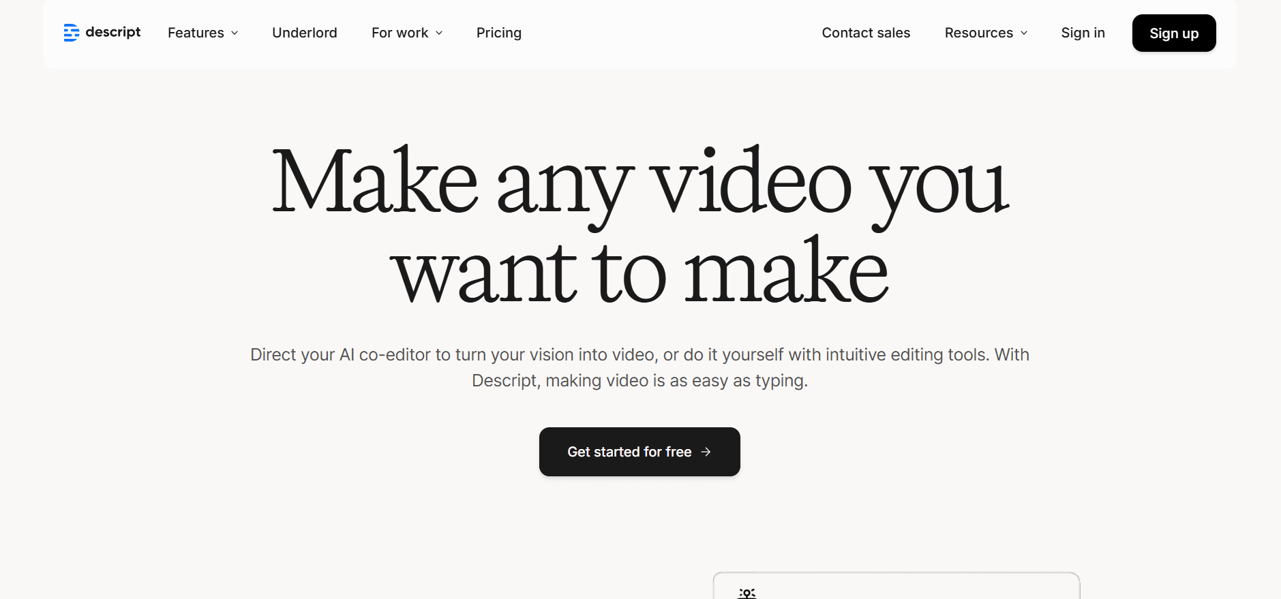
Task: Expand the Features dropdown chevron
Action: click(x=235, y=33)
